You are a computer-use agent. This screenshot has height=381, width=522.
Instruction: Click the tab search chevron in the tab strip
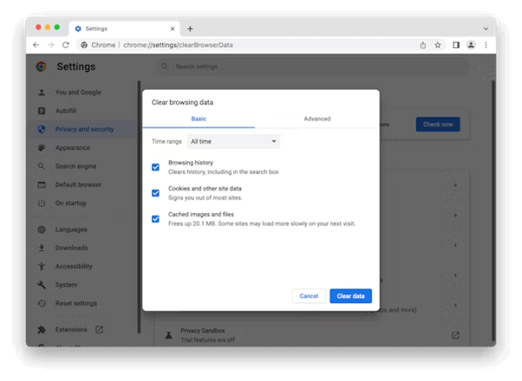pyautogui.click(x=486, y=29)
